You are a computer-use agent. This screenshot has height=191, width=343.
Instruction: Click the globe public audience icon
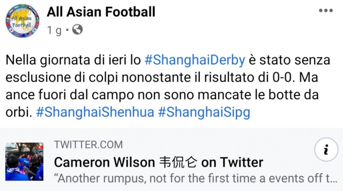(77, 30)
